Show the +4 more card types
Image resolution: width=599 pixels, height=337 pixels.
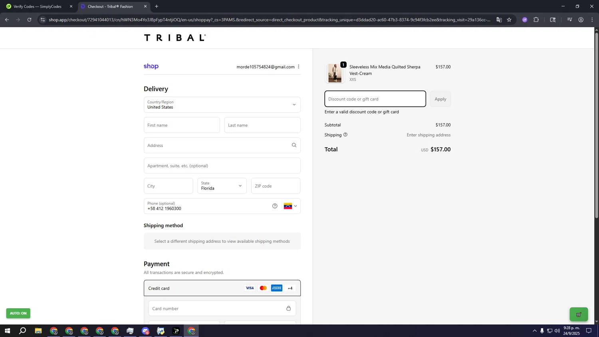tap(290, 288)
